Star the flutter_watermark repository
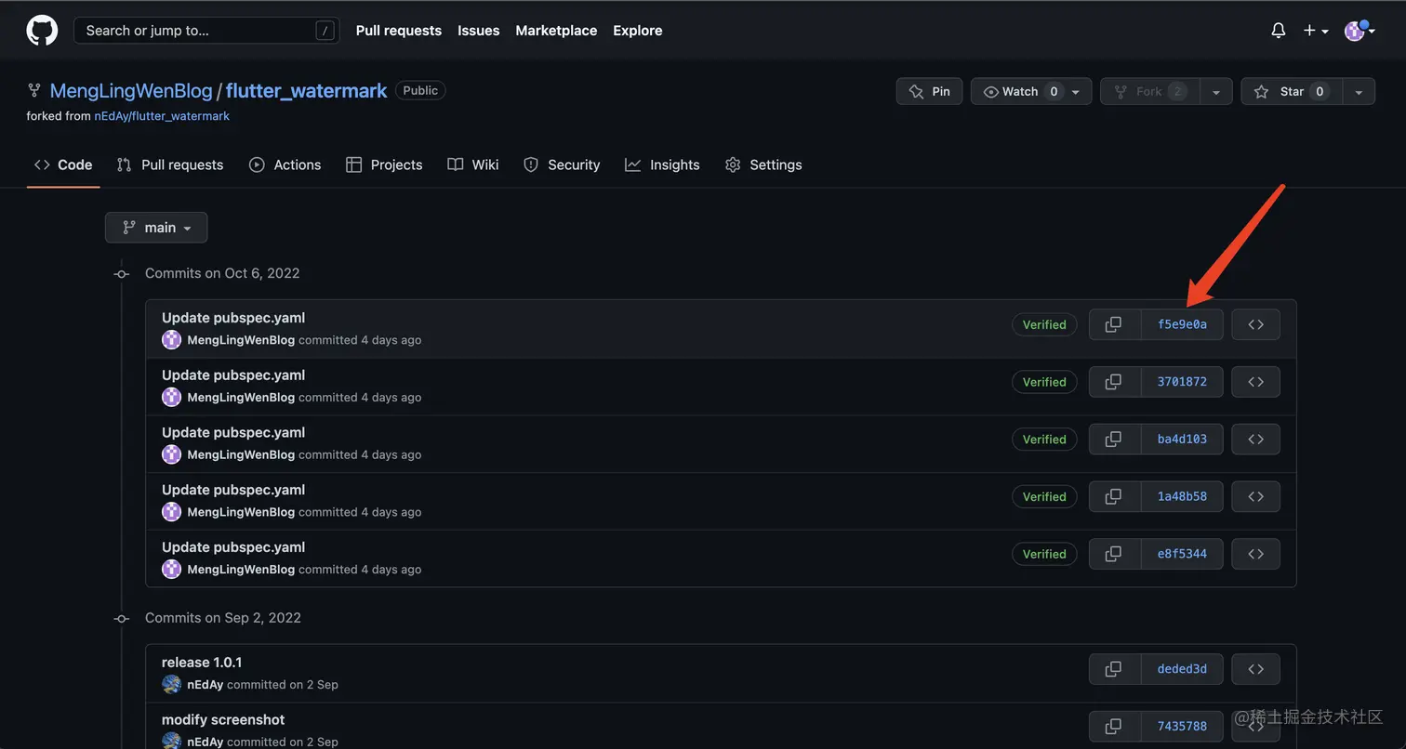 pos(1292,91)
